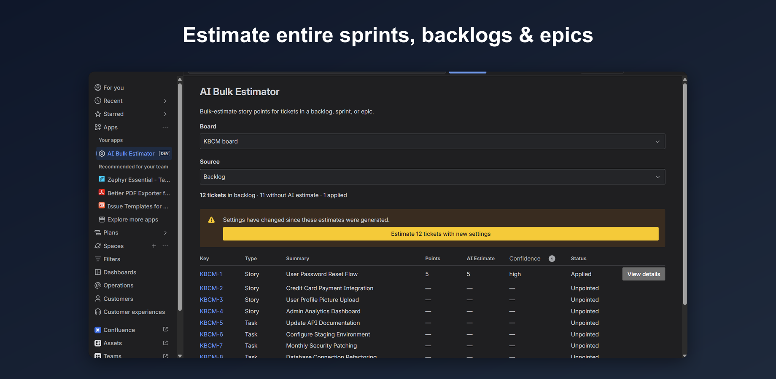Click 'Monthly Security Patching' summary
The height and width of the screenshot is (379, 776).
coord(321,346)
